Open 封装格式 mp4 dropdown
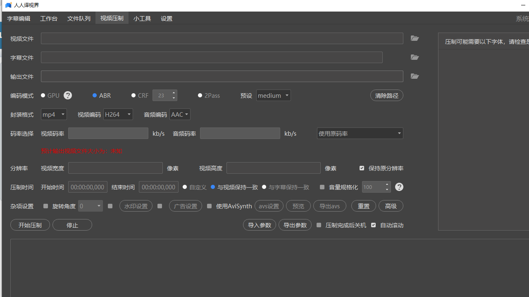The height and width of the screenshot is (297, 529). tap(54, 114)
